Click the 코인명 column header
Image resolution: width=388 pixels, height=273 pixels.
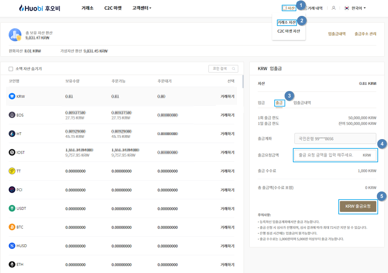tap(14, 81)
